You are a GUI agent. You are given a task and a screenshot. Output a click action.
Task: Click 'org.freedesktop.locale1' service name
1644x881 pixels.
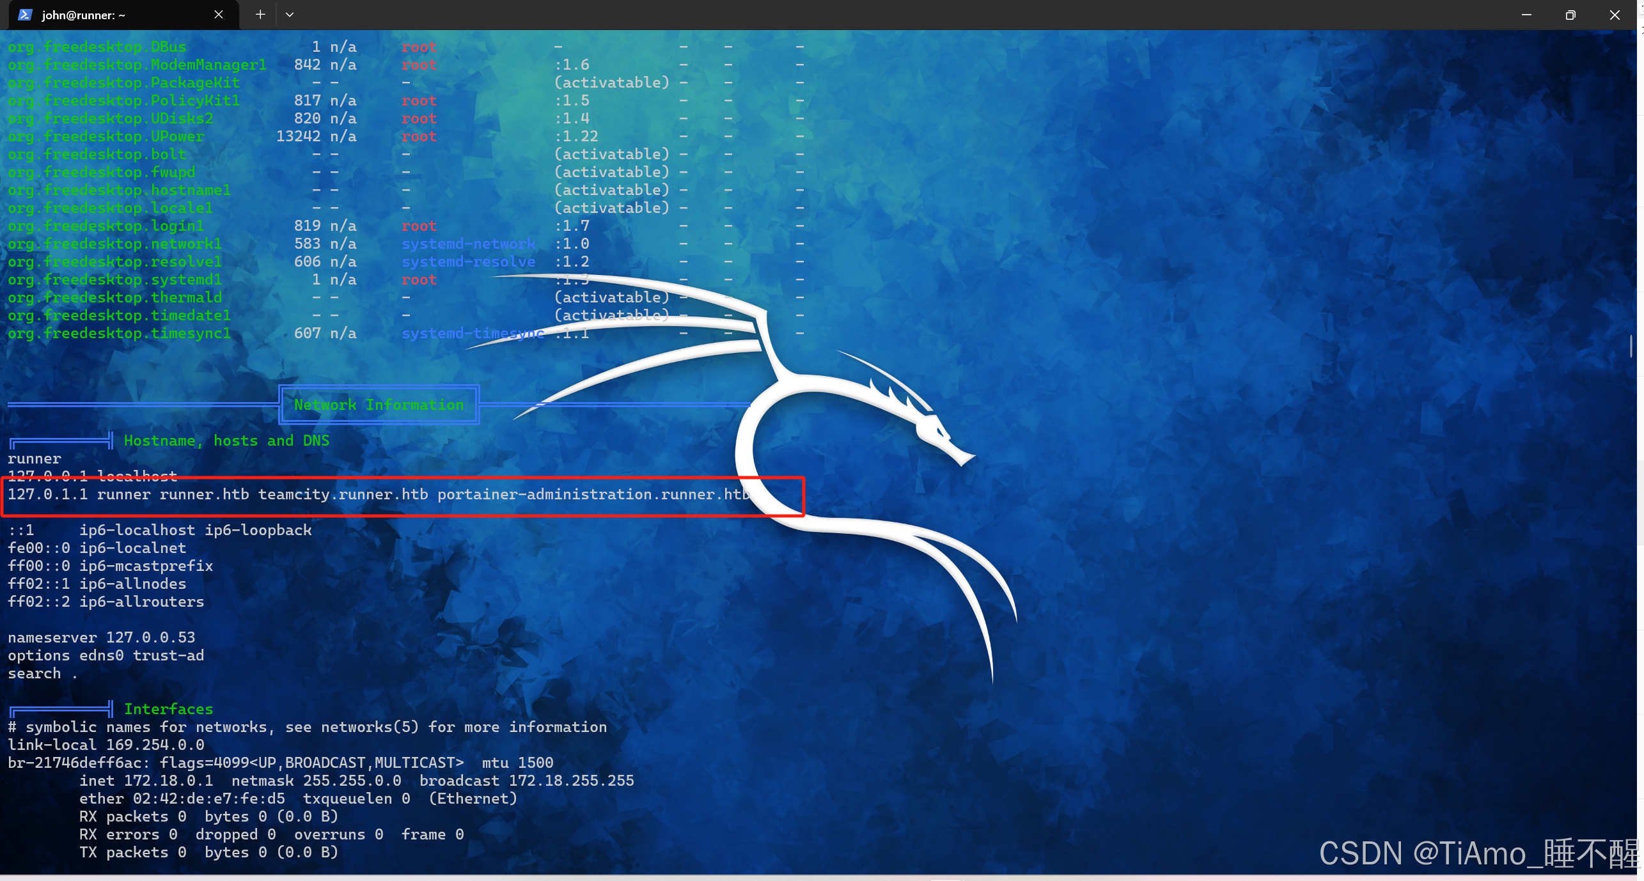(111, 208)
